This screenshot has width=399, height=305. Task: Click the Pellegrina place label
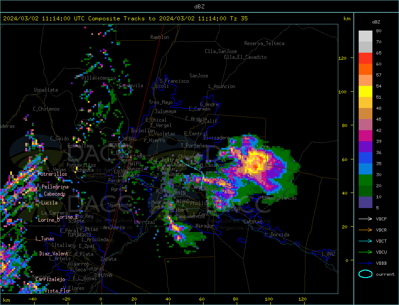click(x=55, y=187)
